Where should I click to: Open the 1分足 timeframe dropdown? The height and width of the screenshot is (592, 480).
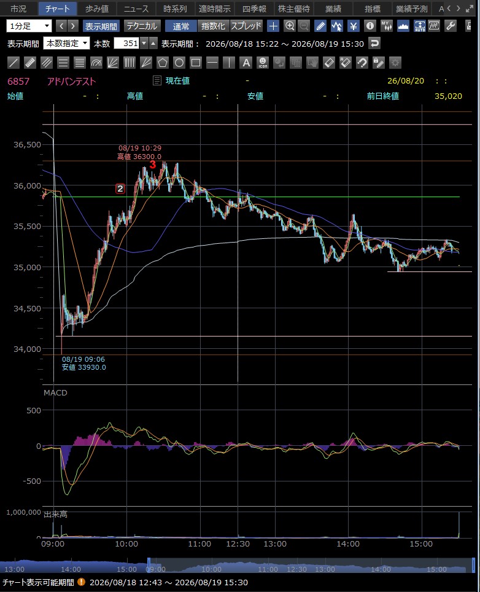pos(29,26)
